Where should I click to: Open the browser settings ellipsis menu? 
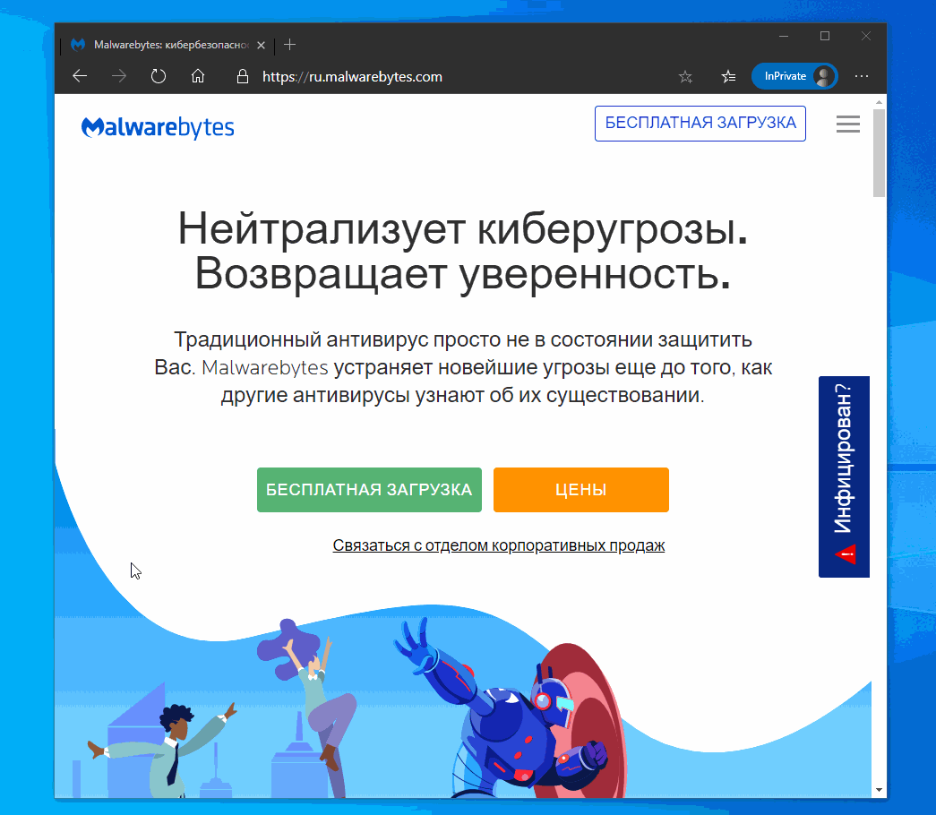click(862, 76)
